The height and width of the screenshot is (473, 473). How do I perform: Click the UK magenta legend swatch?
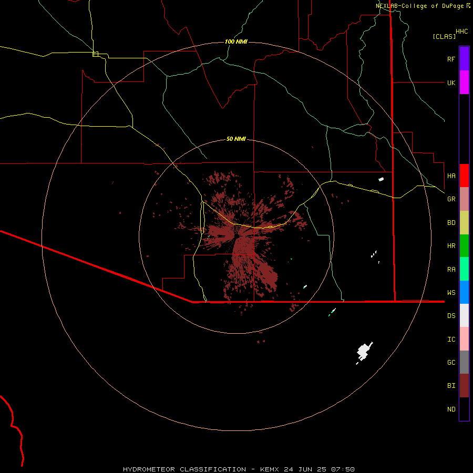pos(464,83)
